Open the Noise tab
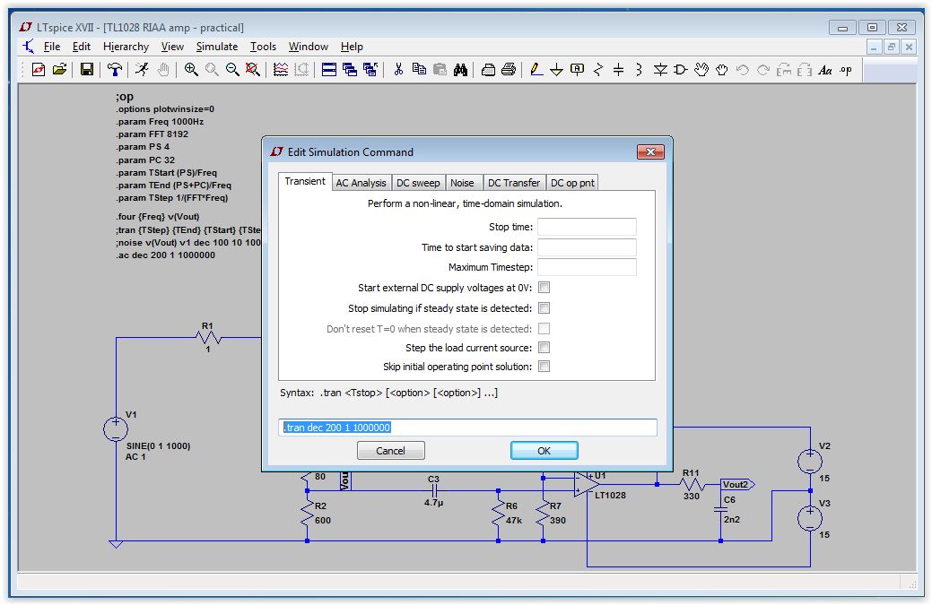 [462, 183]
